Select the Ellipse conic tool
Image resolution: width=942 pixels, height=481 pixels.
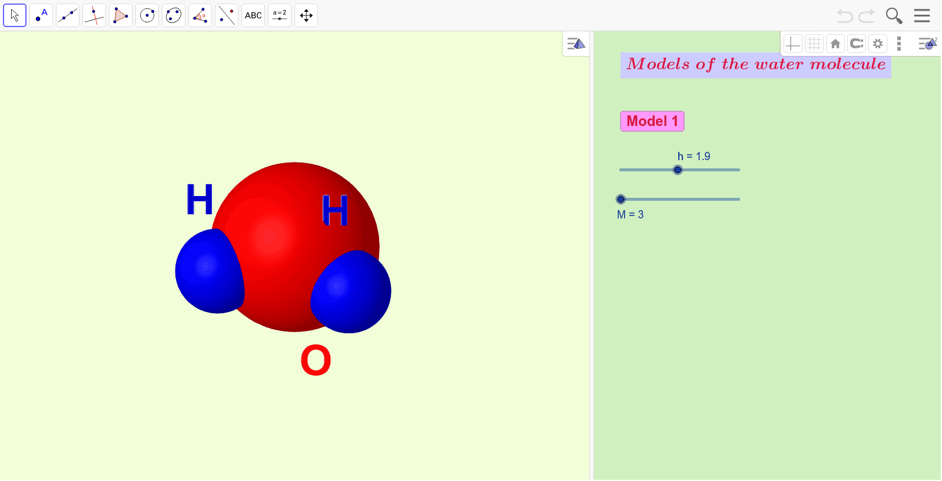click(174, 15)
